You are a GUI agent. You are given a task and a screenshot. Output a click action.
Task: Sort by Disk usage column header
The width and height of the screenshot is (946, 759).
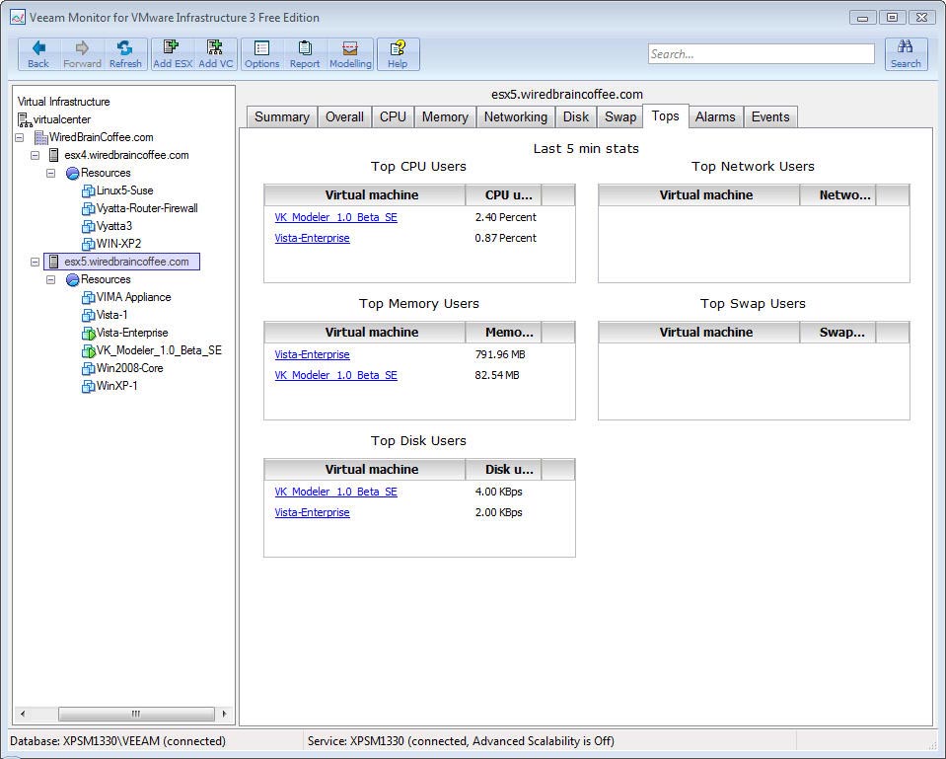pyautogui.click(x=509, y=470)
